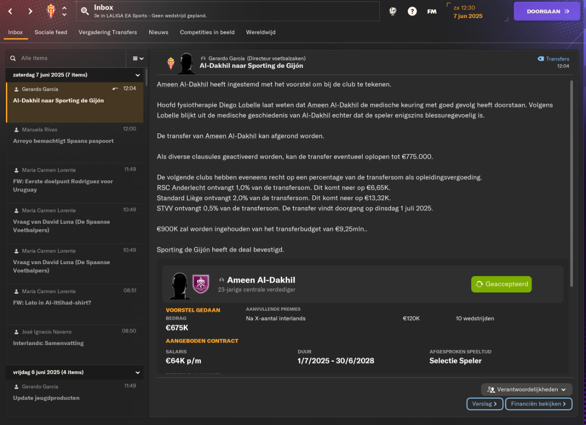This screenshot has width=586, height=425.
Task: Go forward with the right arrow icon
Action: pyautogui.click(x=30, y=11)
